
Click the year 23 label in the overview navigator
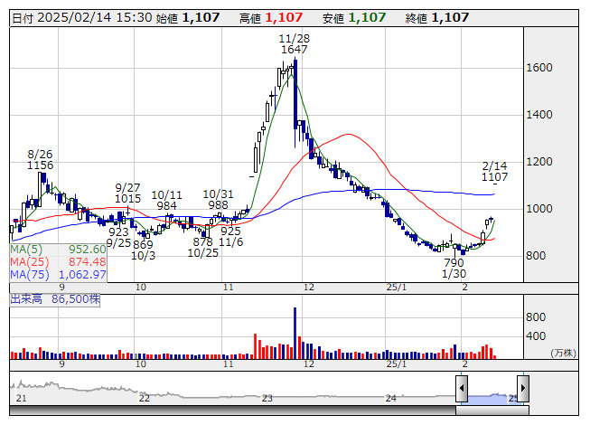[267, 398]
